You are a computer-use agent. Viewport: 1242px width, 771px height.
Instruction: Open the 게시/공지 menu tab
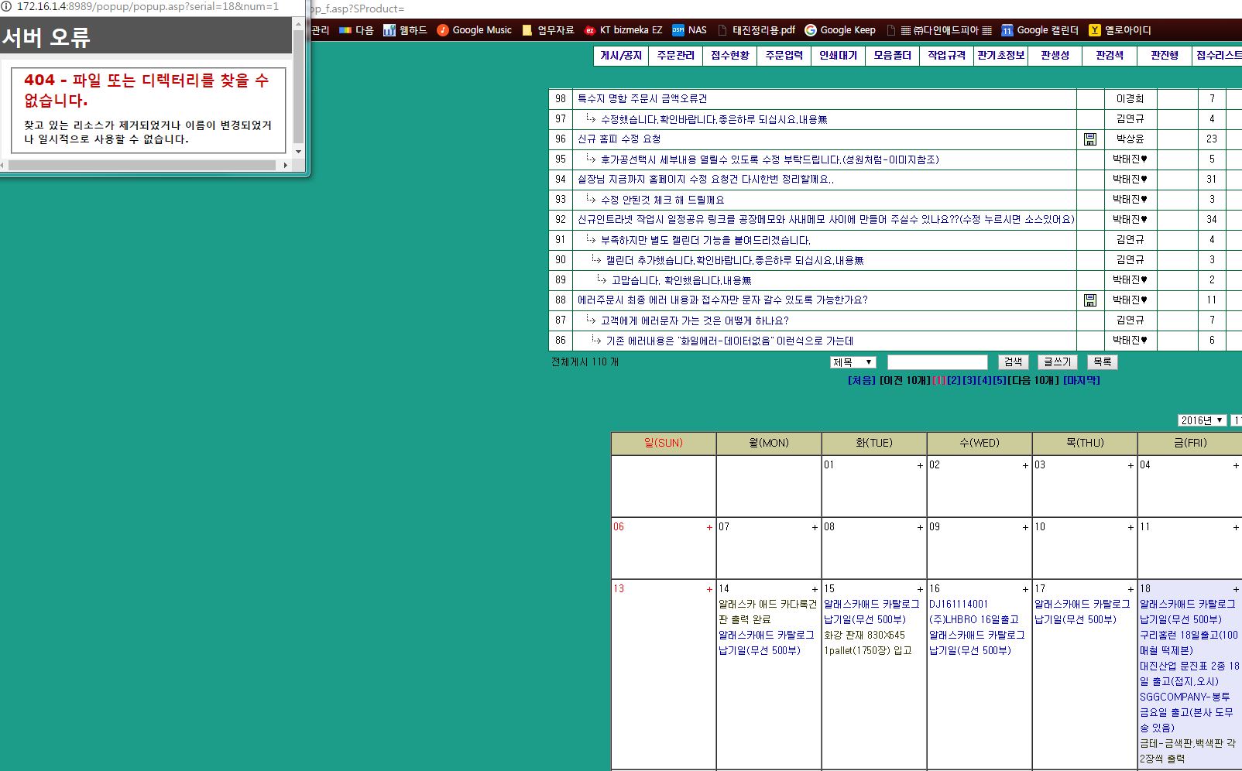pos(621,56)
